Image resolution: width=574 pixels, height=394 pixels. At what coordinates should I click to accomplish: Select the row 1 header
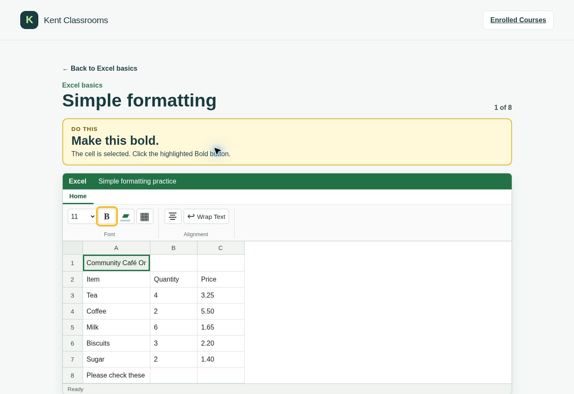(72, 263)
